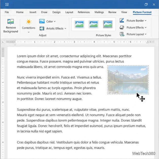Click the Picture Border pen icon
The width and height of the screenshot is (159, 159).
122,20
